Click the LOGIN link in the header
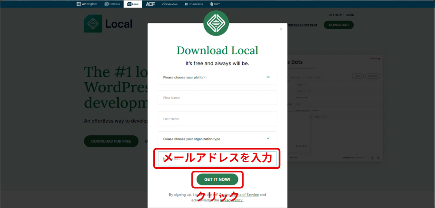This screenshot has width=435, height=208. coord(350,15)
